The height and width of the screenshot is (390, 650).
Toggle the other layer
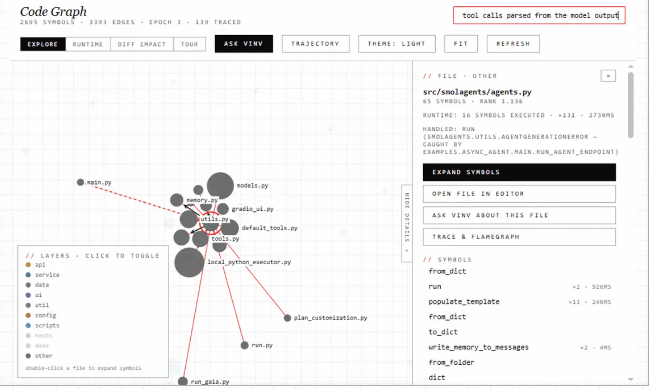39,356
